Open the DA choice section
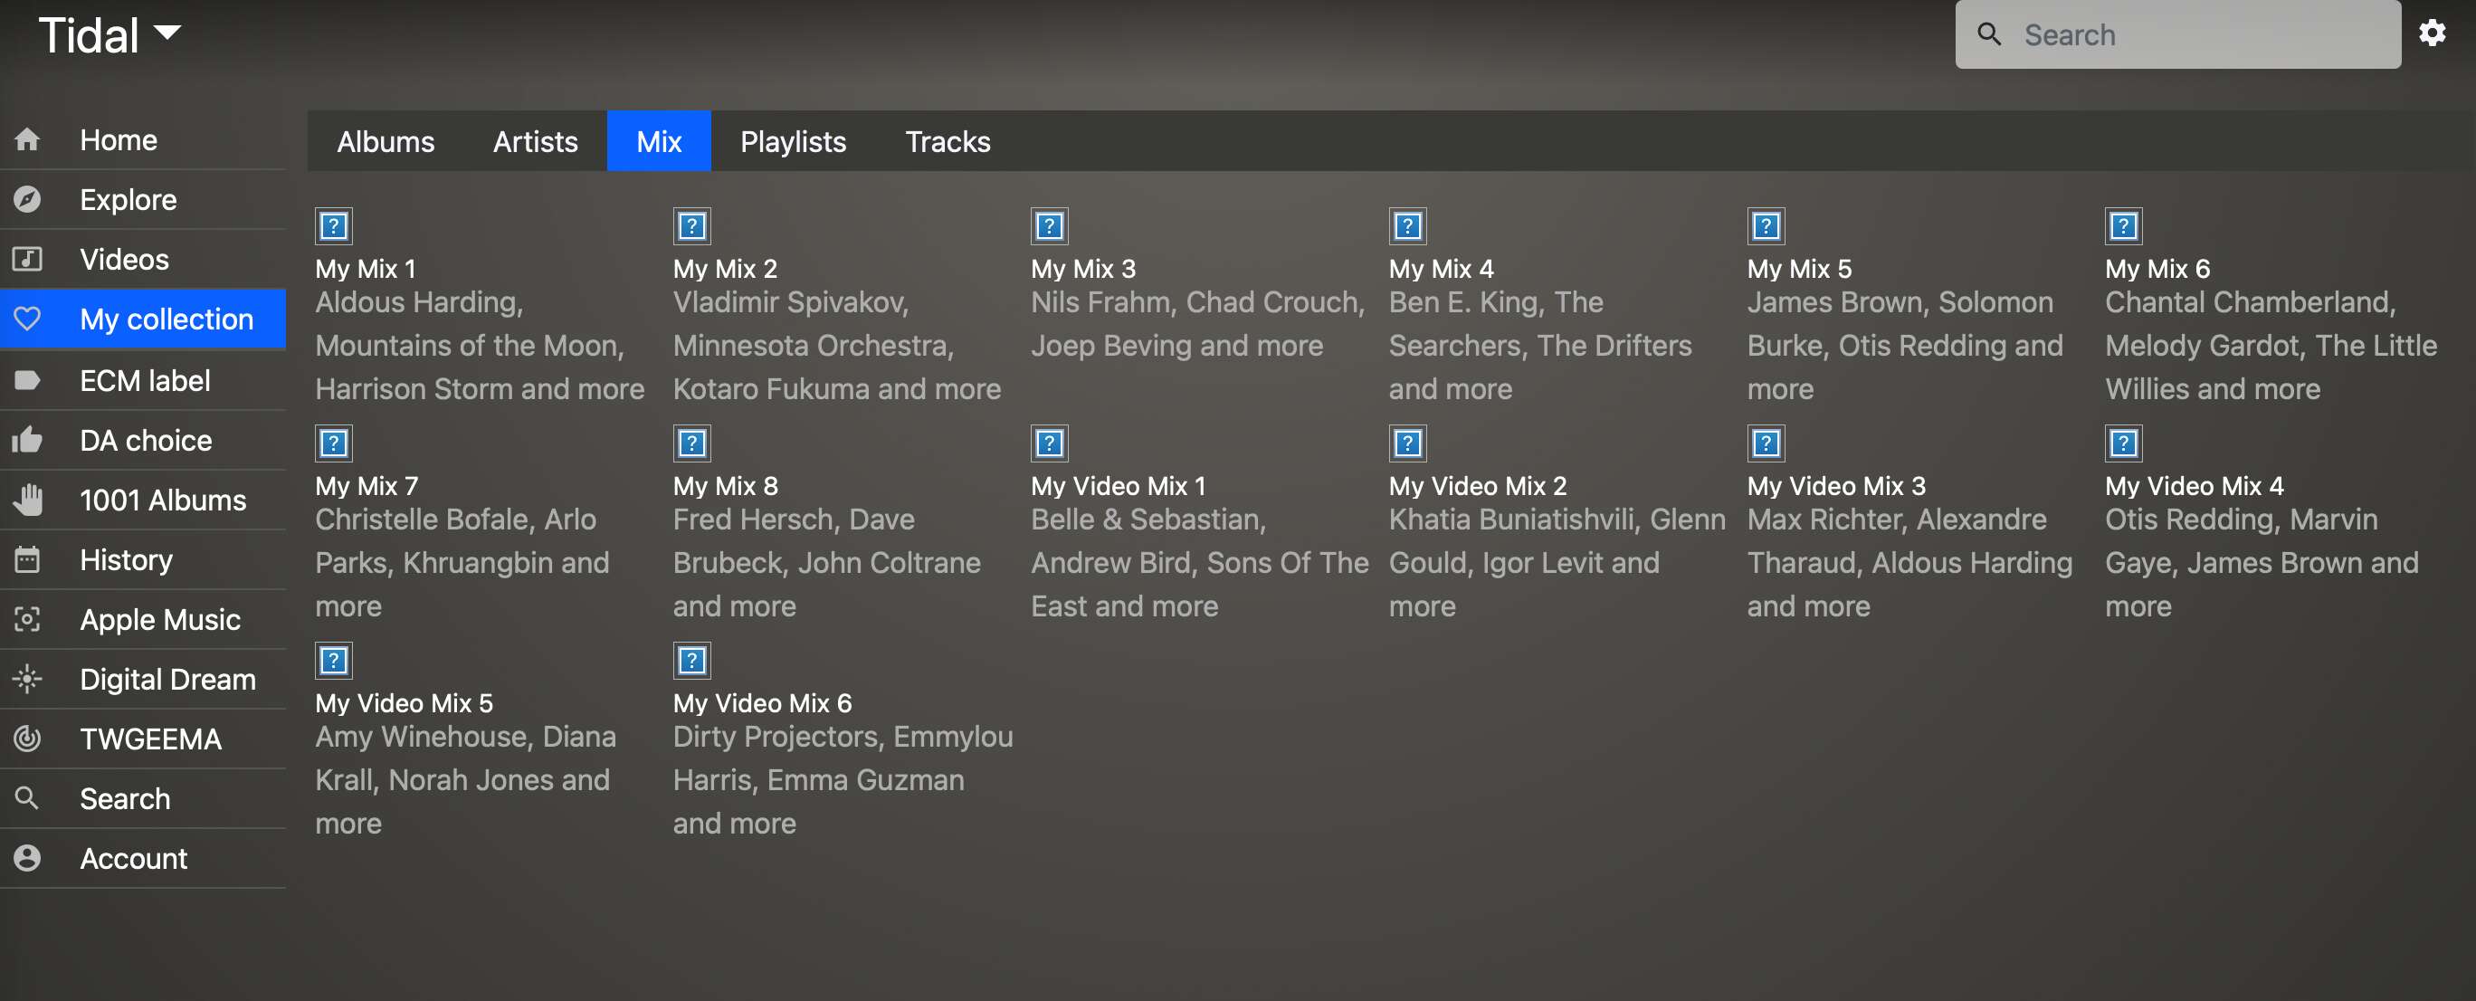Viewport: 2476px width, 1001px height. coord(143,440)
